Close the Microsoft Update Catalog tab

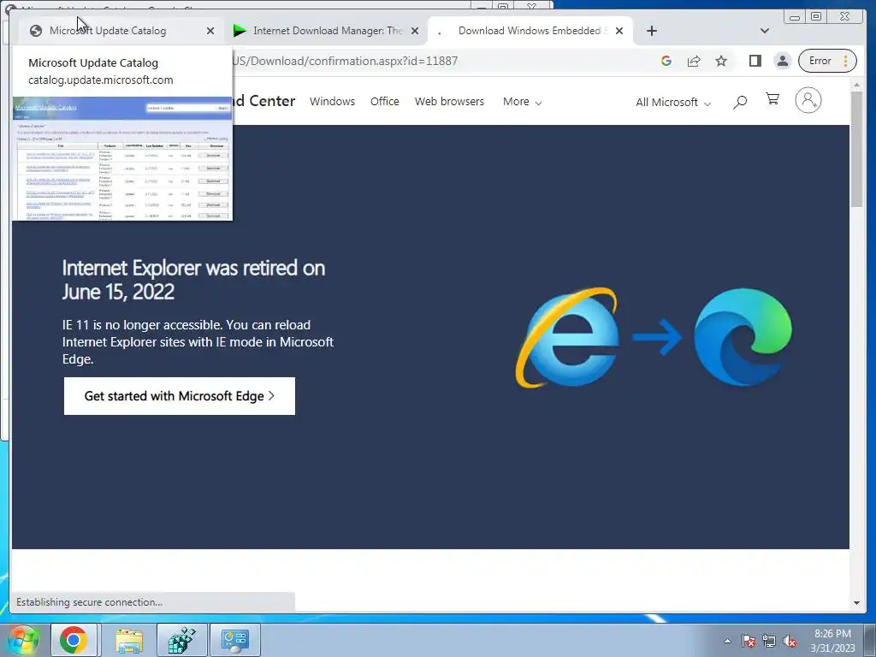pyautogui.click(x=210, y=31)
